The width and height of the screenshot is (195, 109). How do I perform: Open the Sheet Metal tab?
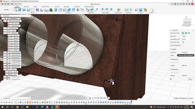(45, 7)
